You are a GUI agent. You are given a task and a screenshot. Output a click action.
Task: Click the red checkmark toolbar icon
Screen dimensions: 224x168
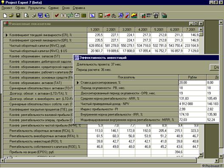[57, 15]
